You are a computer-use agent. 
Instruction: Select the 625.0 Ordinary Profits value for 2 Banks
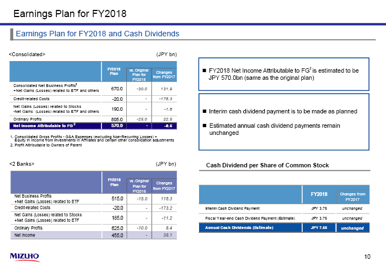(116, 227)
